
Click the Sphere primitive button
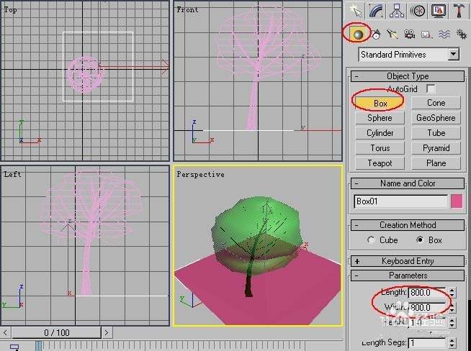[x=380, y=118]
